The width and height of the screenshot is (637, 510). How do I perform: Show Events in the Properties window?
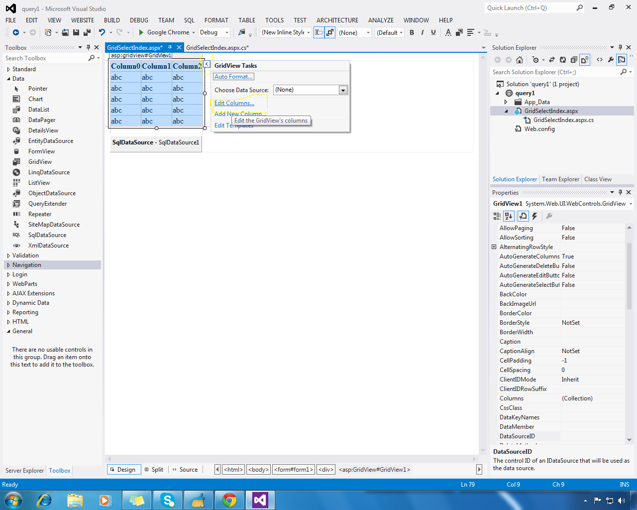[533, 216]
